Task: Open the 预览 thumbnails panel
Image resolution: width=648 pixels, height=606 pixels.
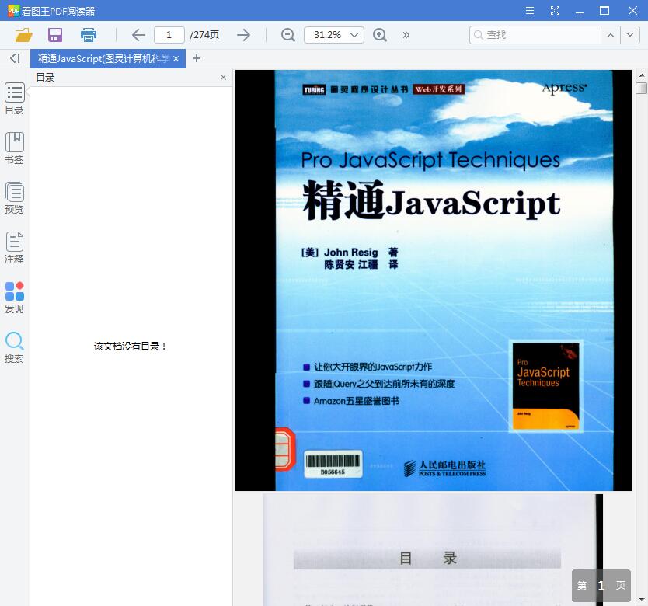Action: click(15, 198)
